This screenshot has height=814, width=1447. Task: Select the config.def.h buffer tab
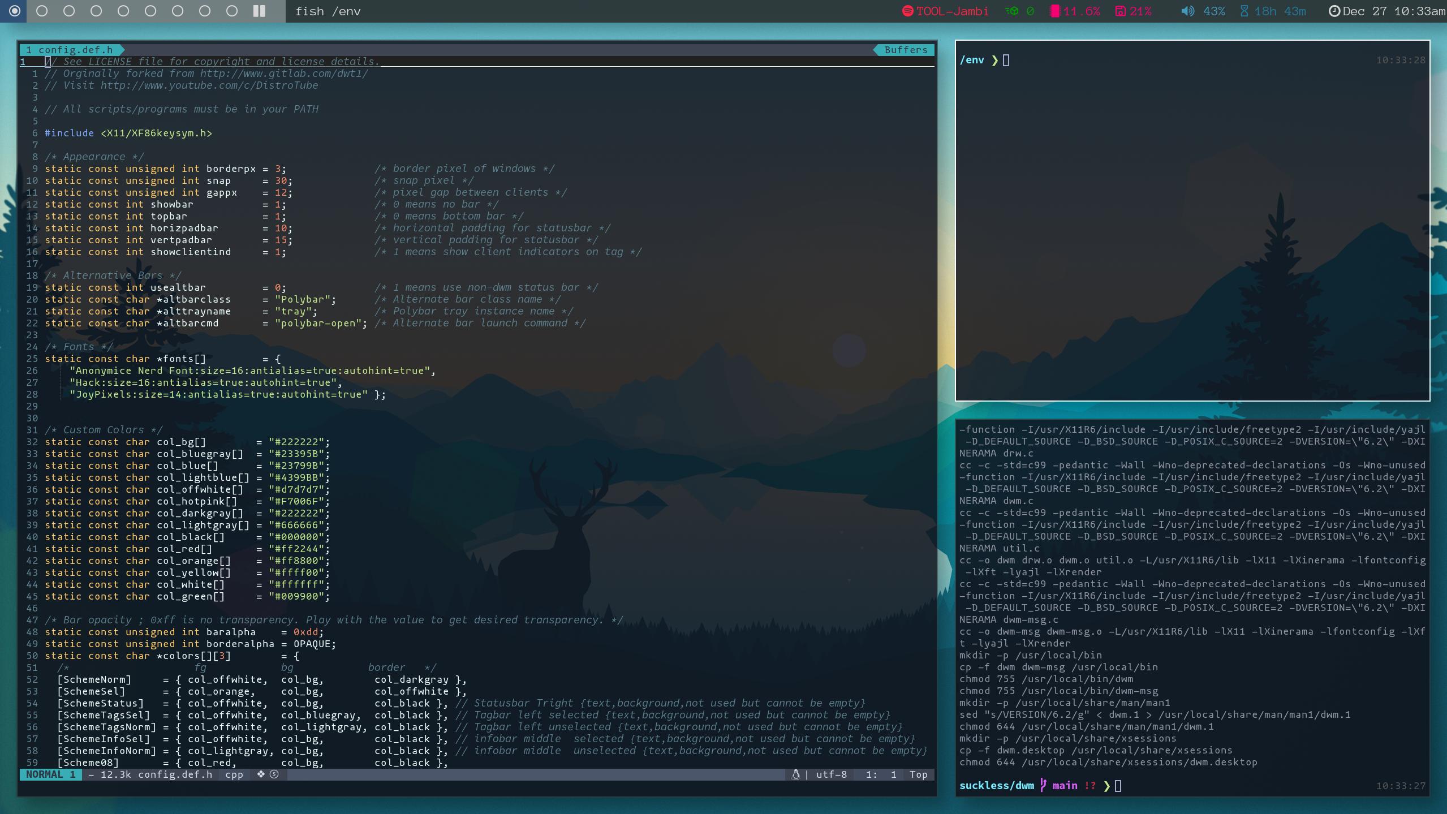[x=75, y=50]
